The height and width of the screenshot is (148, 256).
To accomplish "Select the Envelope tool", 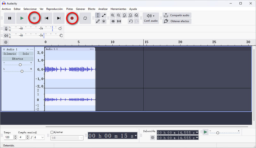I will pos(104,15).
